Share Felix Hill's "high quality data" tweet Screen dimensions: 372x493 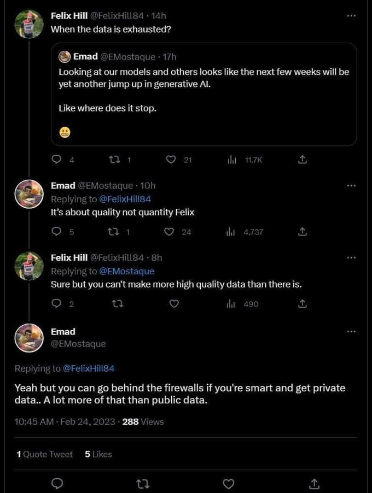(303, 304)
